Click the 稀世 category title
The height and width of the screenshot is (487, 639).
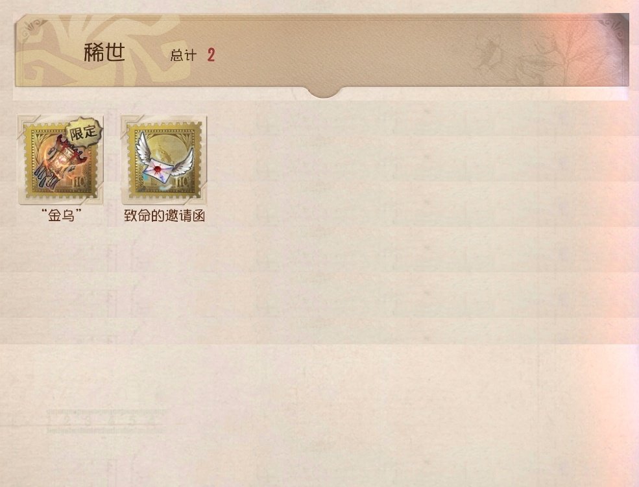click(104, 53)
